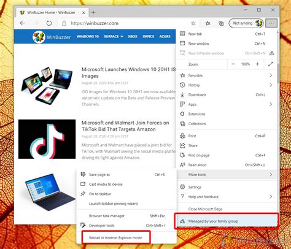
Task: Open the Microsoft and Walmart TikTok headline
Action: (x=125, y=126)
